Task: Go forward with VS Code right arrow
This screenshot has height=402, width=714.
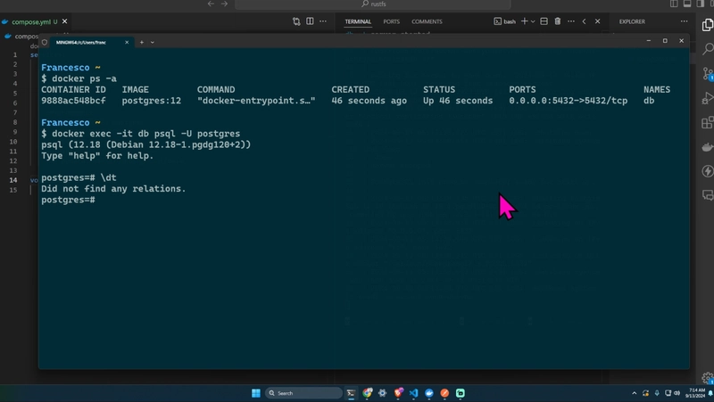Action: click(x=225, y=4)
